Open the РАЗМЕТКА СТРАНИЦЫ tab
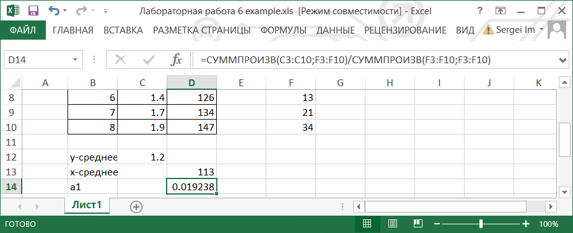 pyautogui.click(x=202, y=30)
